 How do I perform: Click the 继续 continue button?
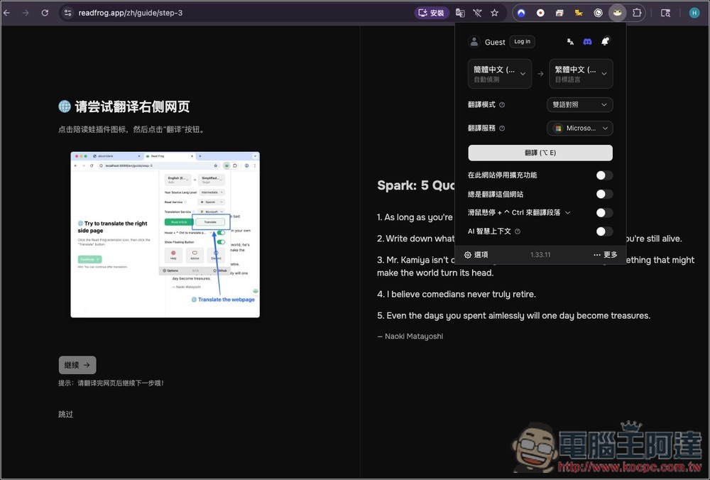tap(77, 365)
